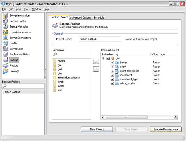
Task: Switch to the Advanced Options tab
Action: pos(80,17)
